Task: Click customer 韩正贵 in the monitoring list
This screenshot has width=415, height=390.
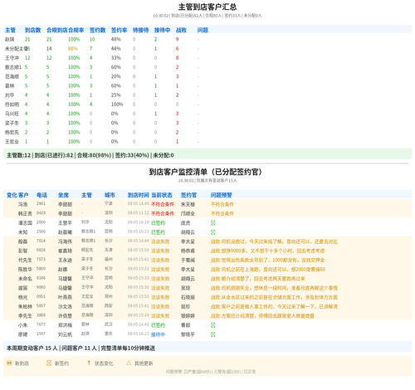Action: (25, 214)
